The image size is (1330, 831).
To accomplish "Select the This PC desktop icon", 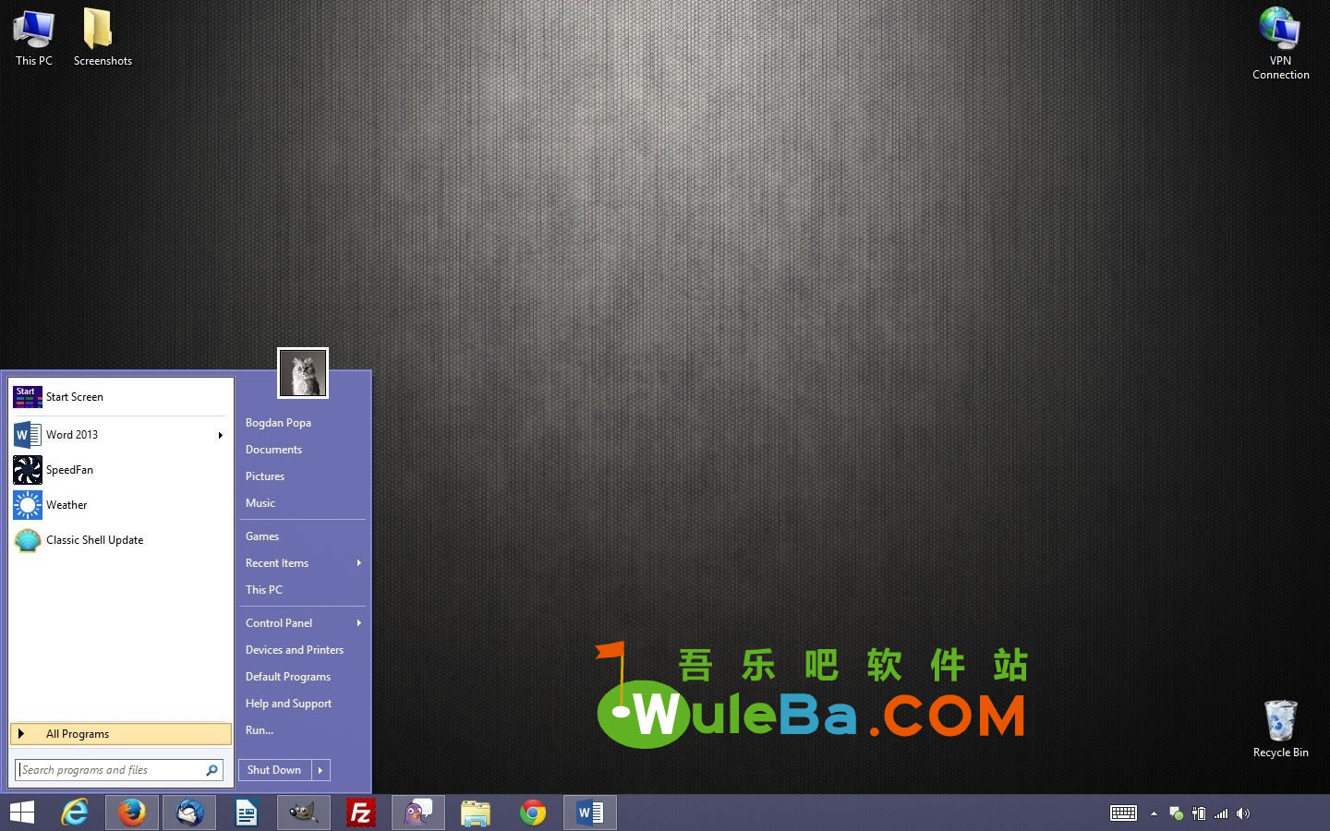I will (34, 37).
